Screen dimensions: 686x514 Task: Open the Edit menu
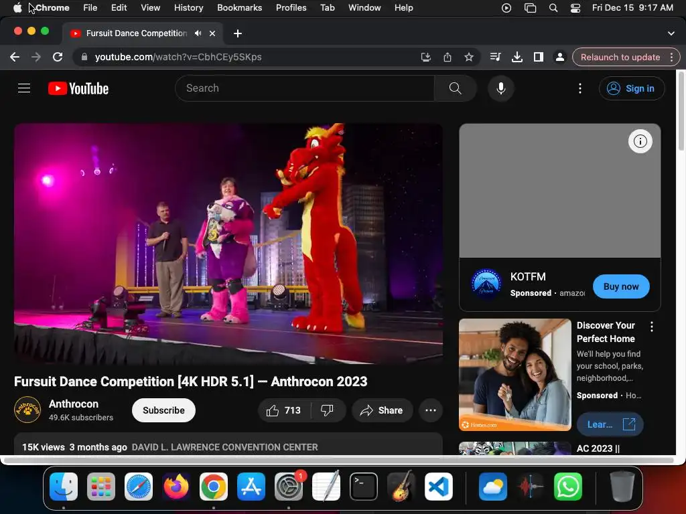click(x=119, y=7)
